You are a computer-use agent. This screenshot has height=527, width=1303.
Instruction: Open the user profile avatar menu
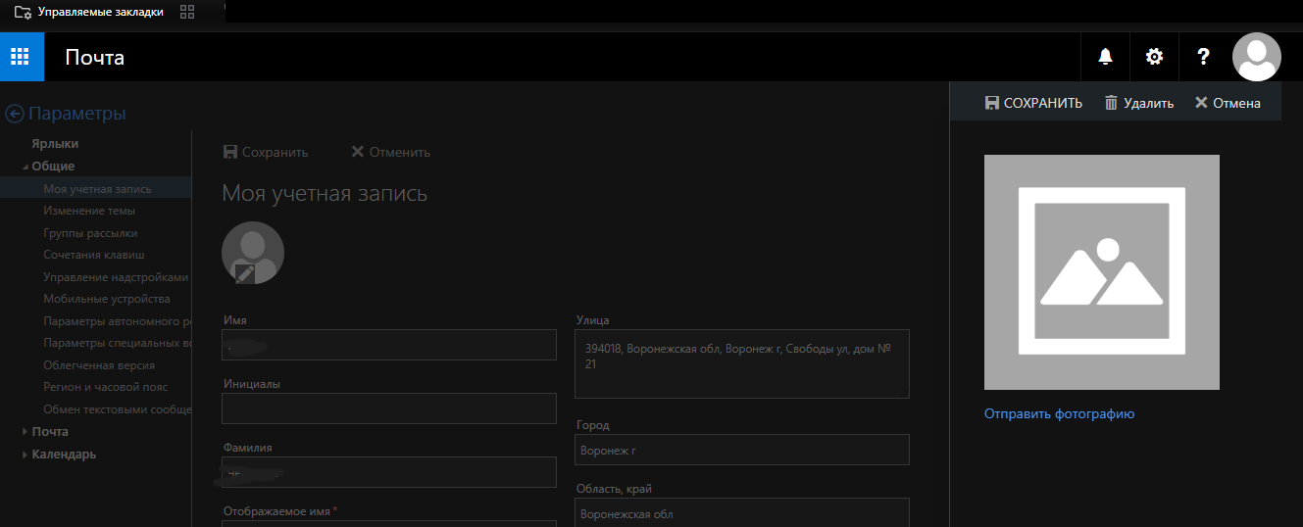[x=1256, y=57]
